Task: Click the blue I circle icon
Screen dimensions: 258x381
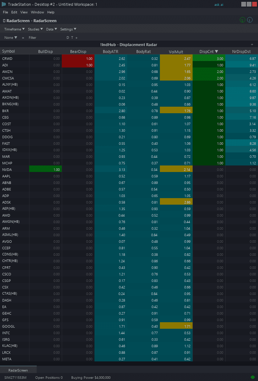Action: [250, 20]
